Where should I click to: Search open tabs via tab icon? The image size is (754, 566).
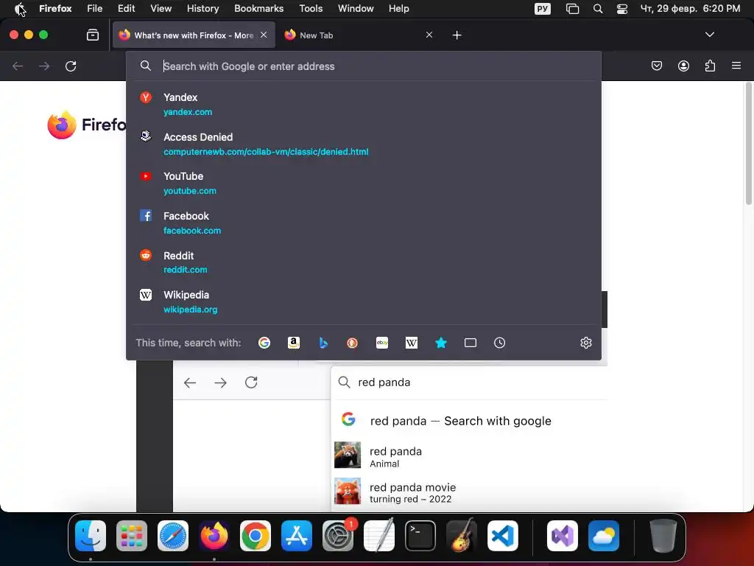click(471, 343)
